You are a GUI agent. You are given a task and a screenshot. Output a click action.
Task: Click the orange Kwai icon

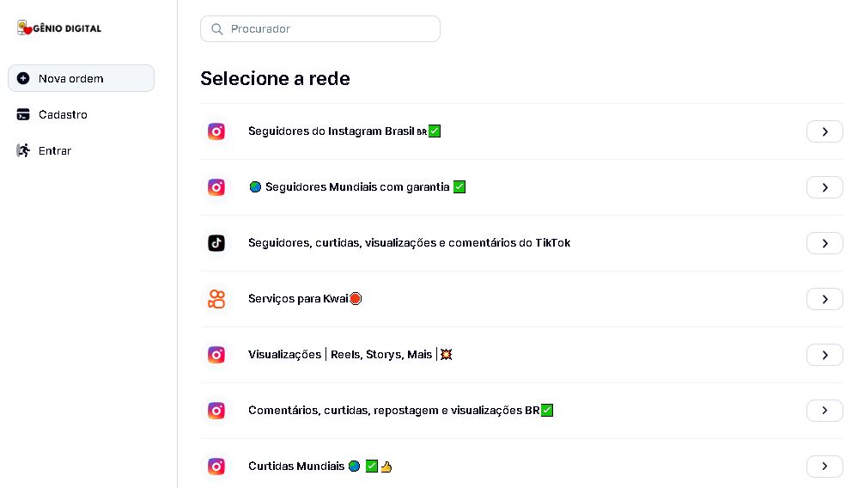pos(216,299)
